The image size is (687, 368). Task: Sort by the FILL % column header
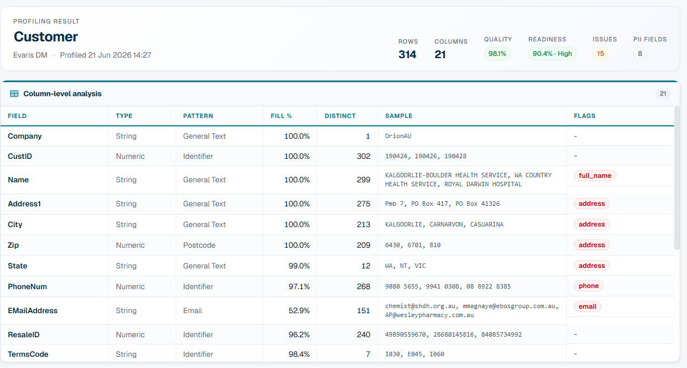pos(281,116)
